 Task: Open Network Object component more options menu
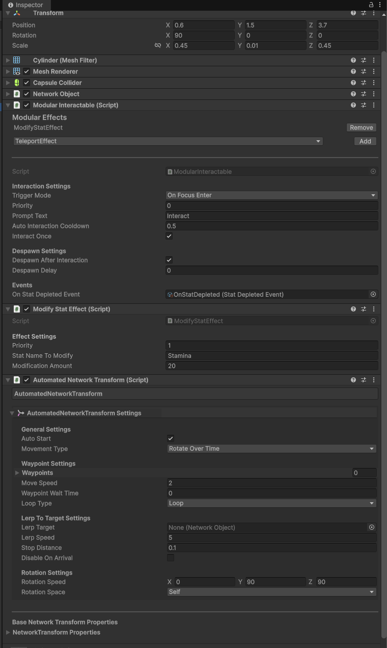374,94
